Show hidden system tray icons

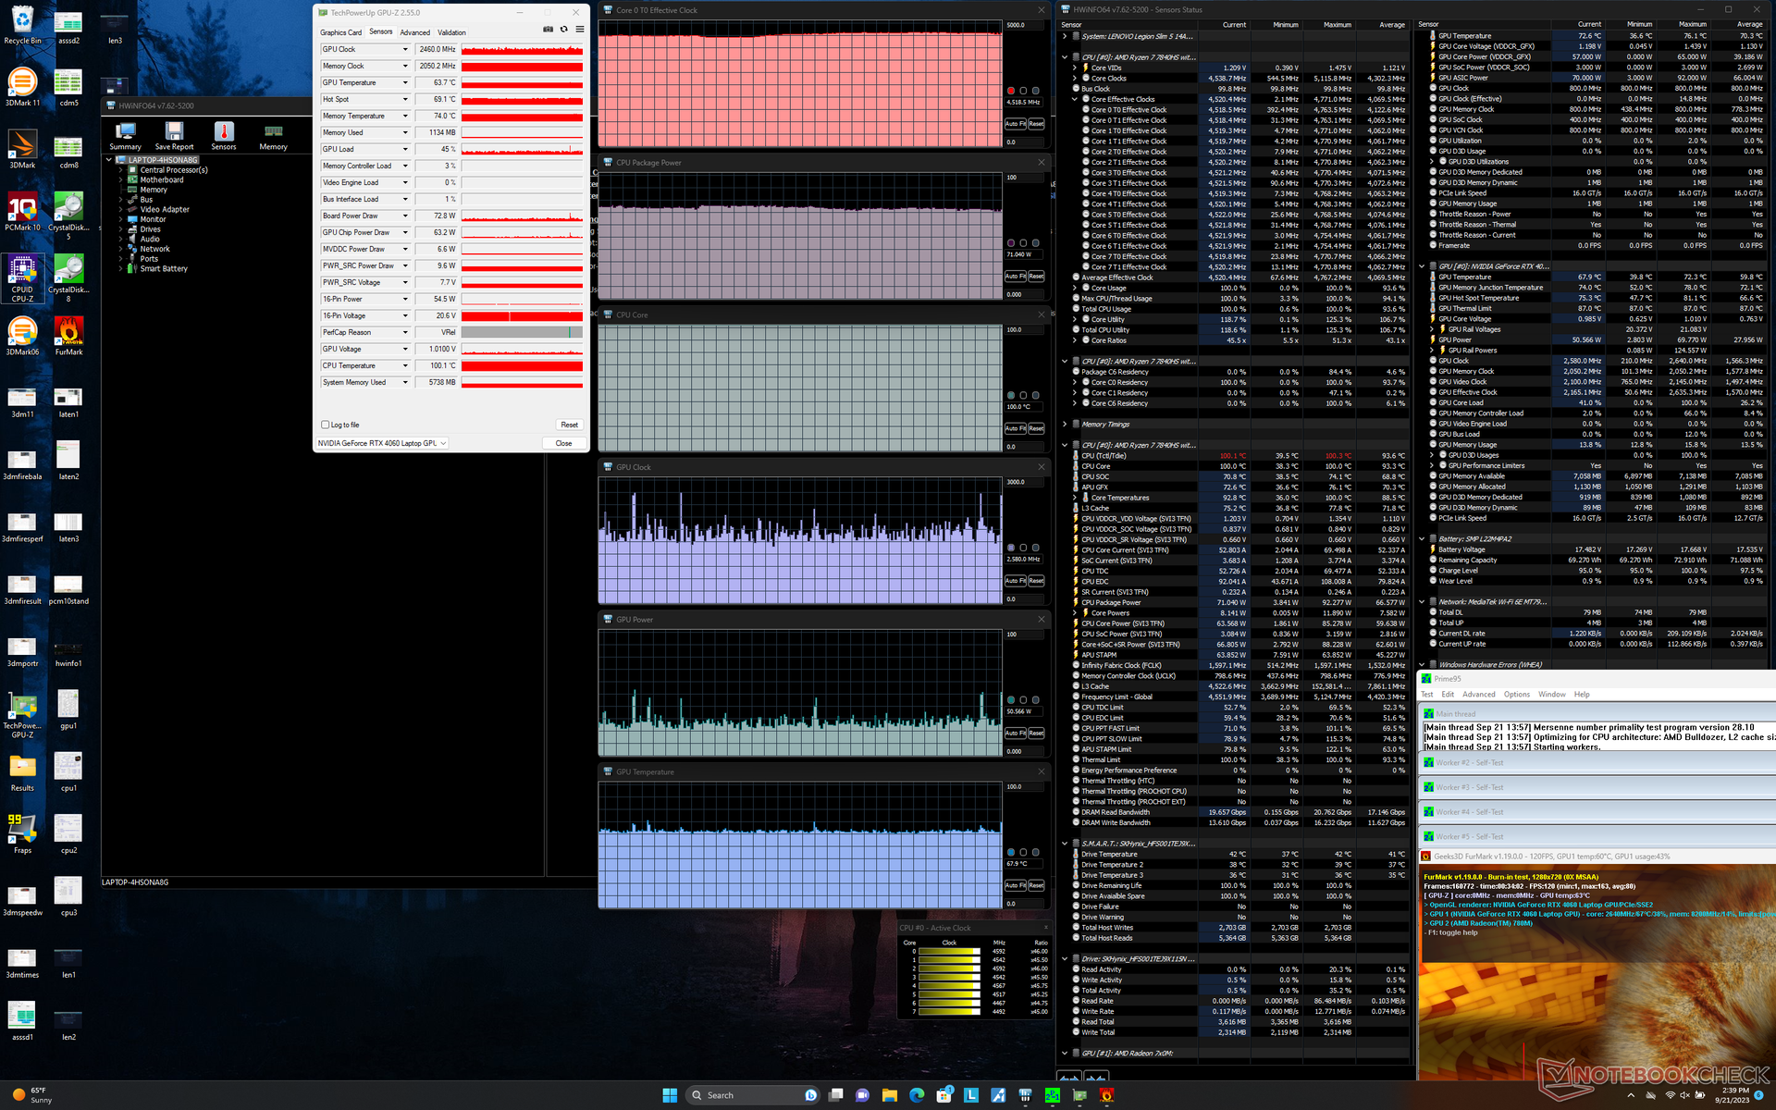pos(1633,1095)
